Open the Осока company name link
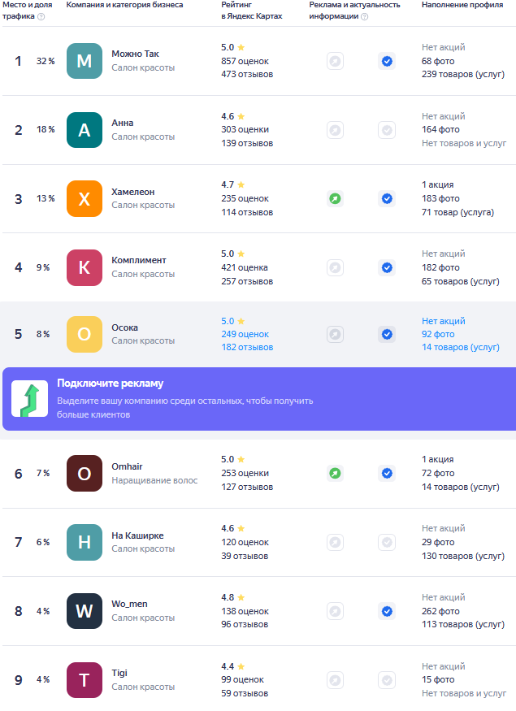Image resolution: width=516 pixels, height=711 pixels. [124, 327]
